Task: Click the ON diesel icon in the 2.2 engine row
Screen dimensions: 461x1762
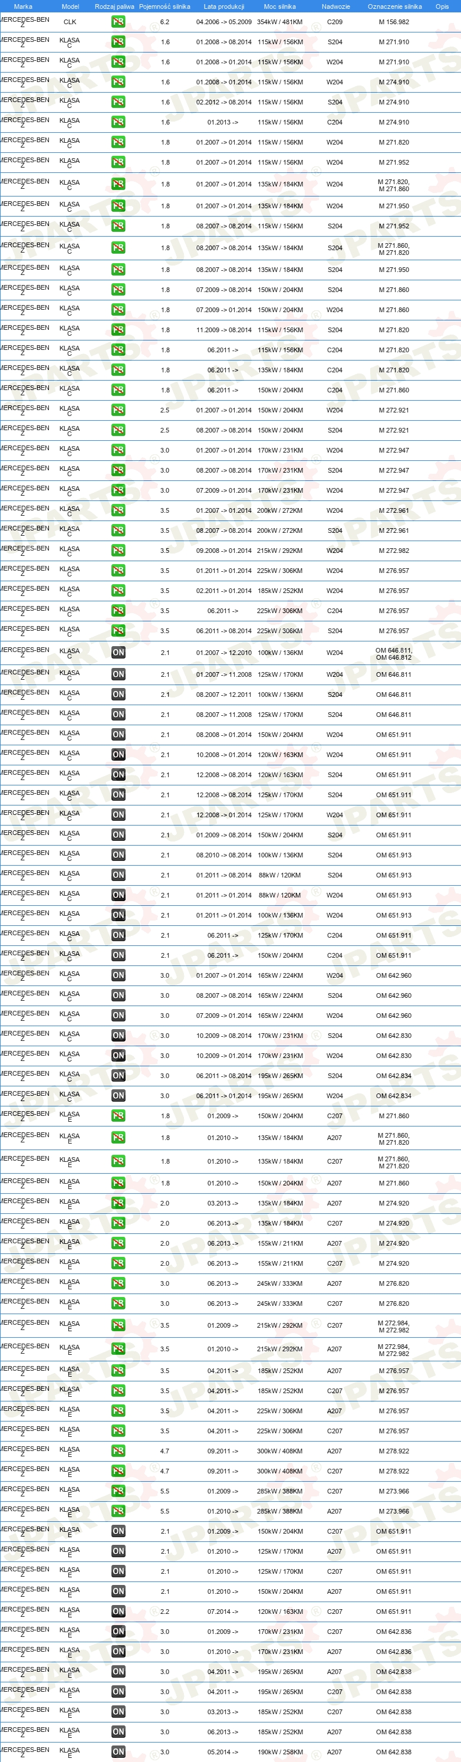Action: tap(118, 1612)
